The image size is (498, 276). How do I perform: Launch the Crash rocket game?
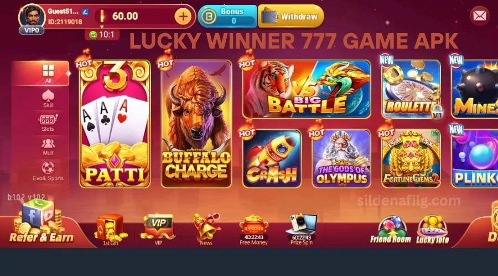point(272,158)
